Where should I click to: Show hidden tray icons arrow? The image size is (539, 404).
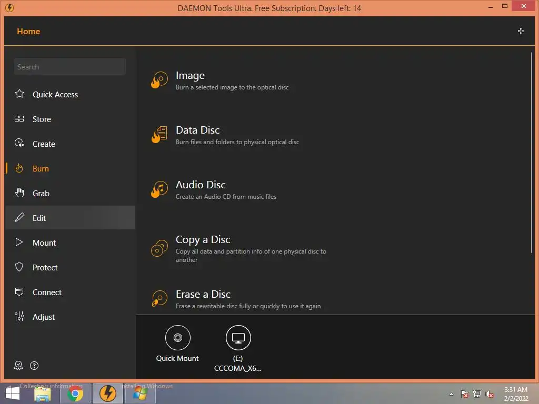(x=451, y=394)
